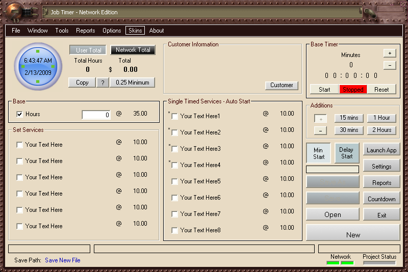Screen dimensions: 408x272
Task: Reset the Base Timer
Action: click(381, 89)
